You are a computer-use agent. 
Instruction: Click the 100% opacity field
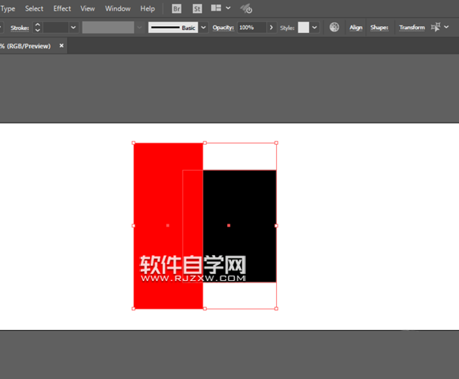pyautogui.click(x=252, y=28)
